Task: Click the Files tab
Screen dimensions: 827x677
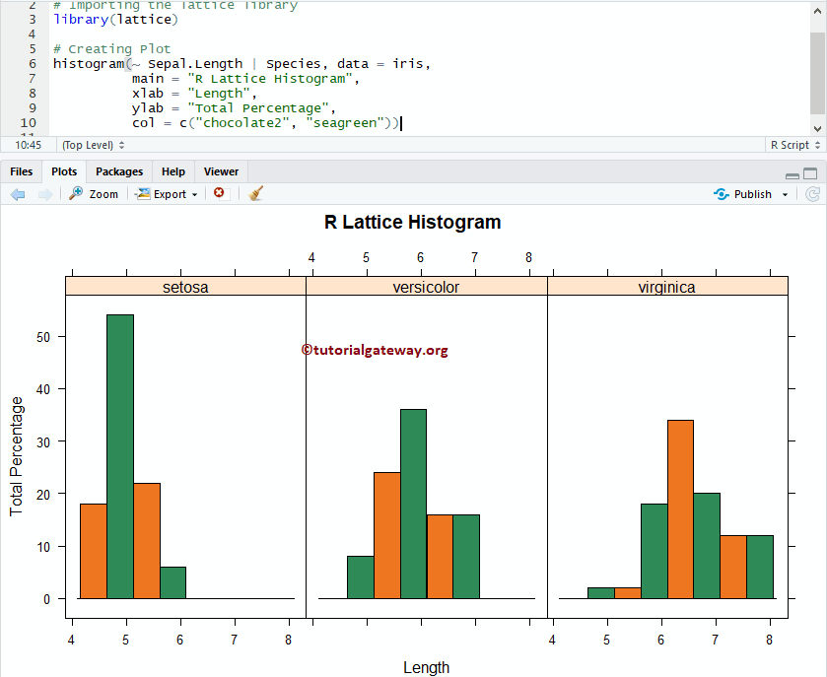Action: pos(21,170)
